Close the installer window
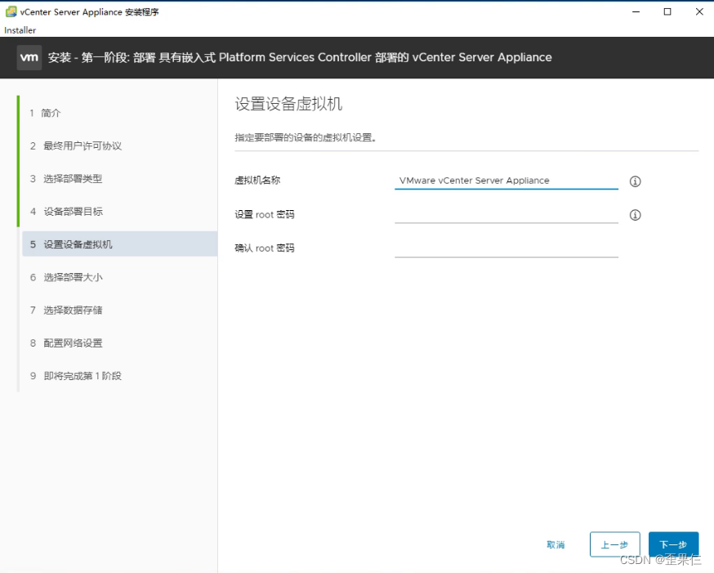The image size is (714, 573). [699, 11]
